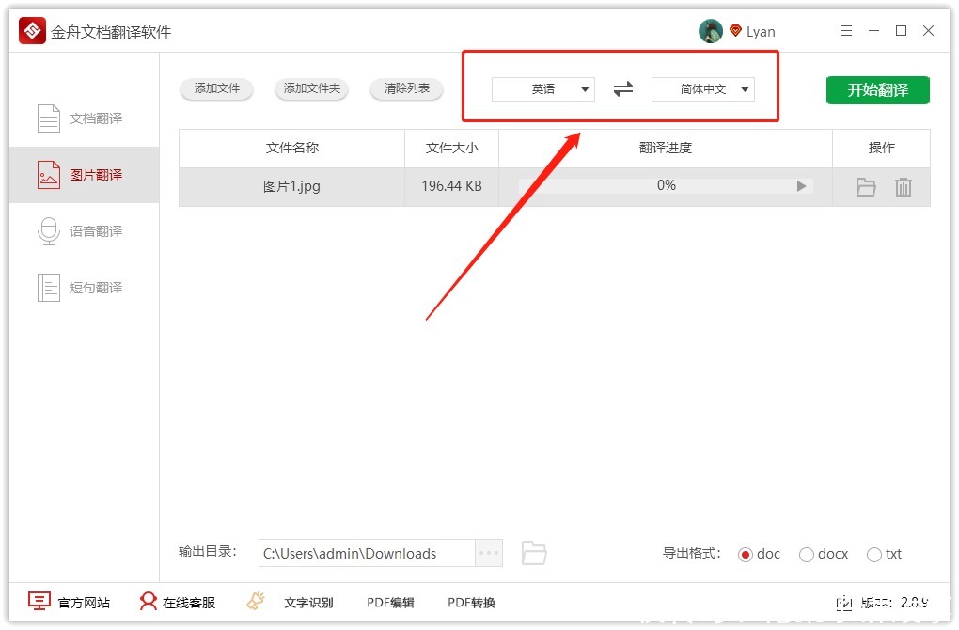The height and width of the screenshot is (630, 959).
Task: Click the output directory input field
Action: point(367,553)
